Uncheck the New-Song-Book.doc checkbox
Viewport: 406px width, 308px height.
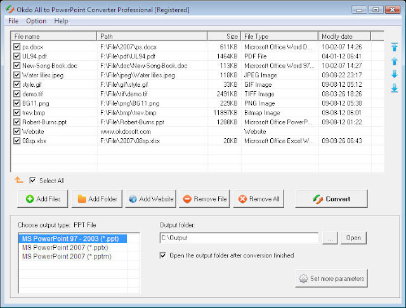click(17, 66)
